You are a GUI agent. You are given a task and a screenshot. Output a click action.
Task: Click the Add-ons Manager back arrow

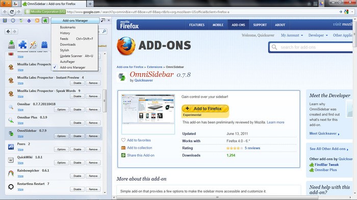pos(8,32)
